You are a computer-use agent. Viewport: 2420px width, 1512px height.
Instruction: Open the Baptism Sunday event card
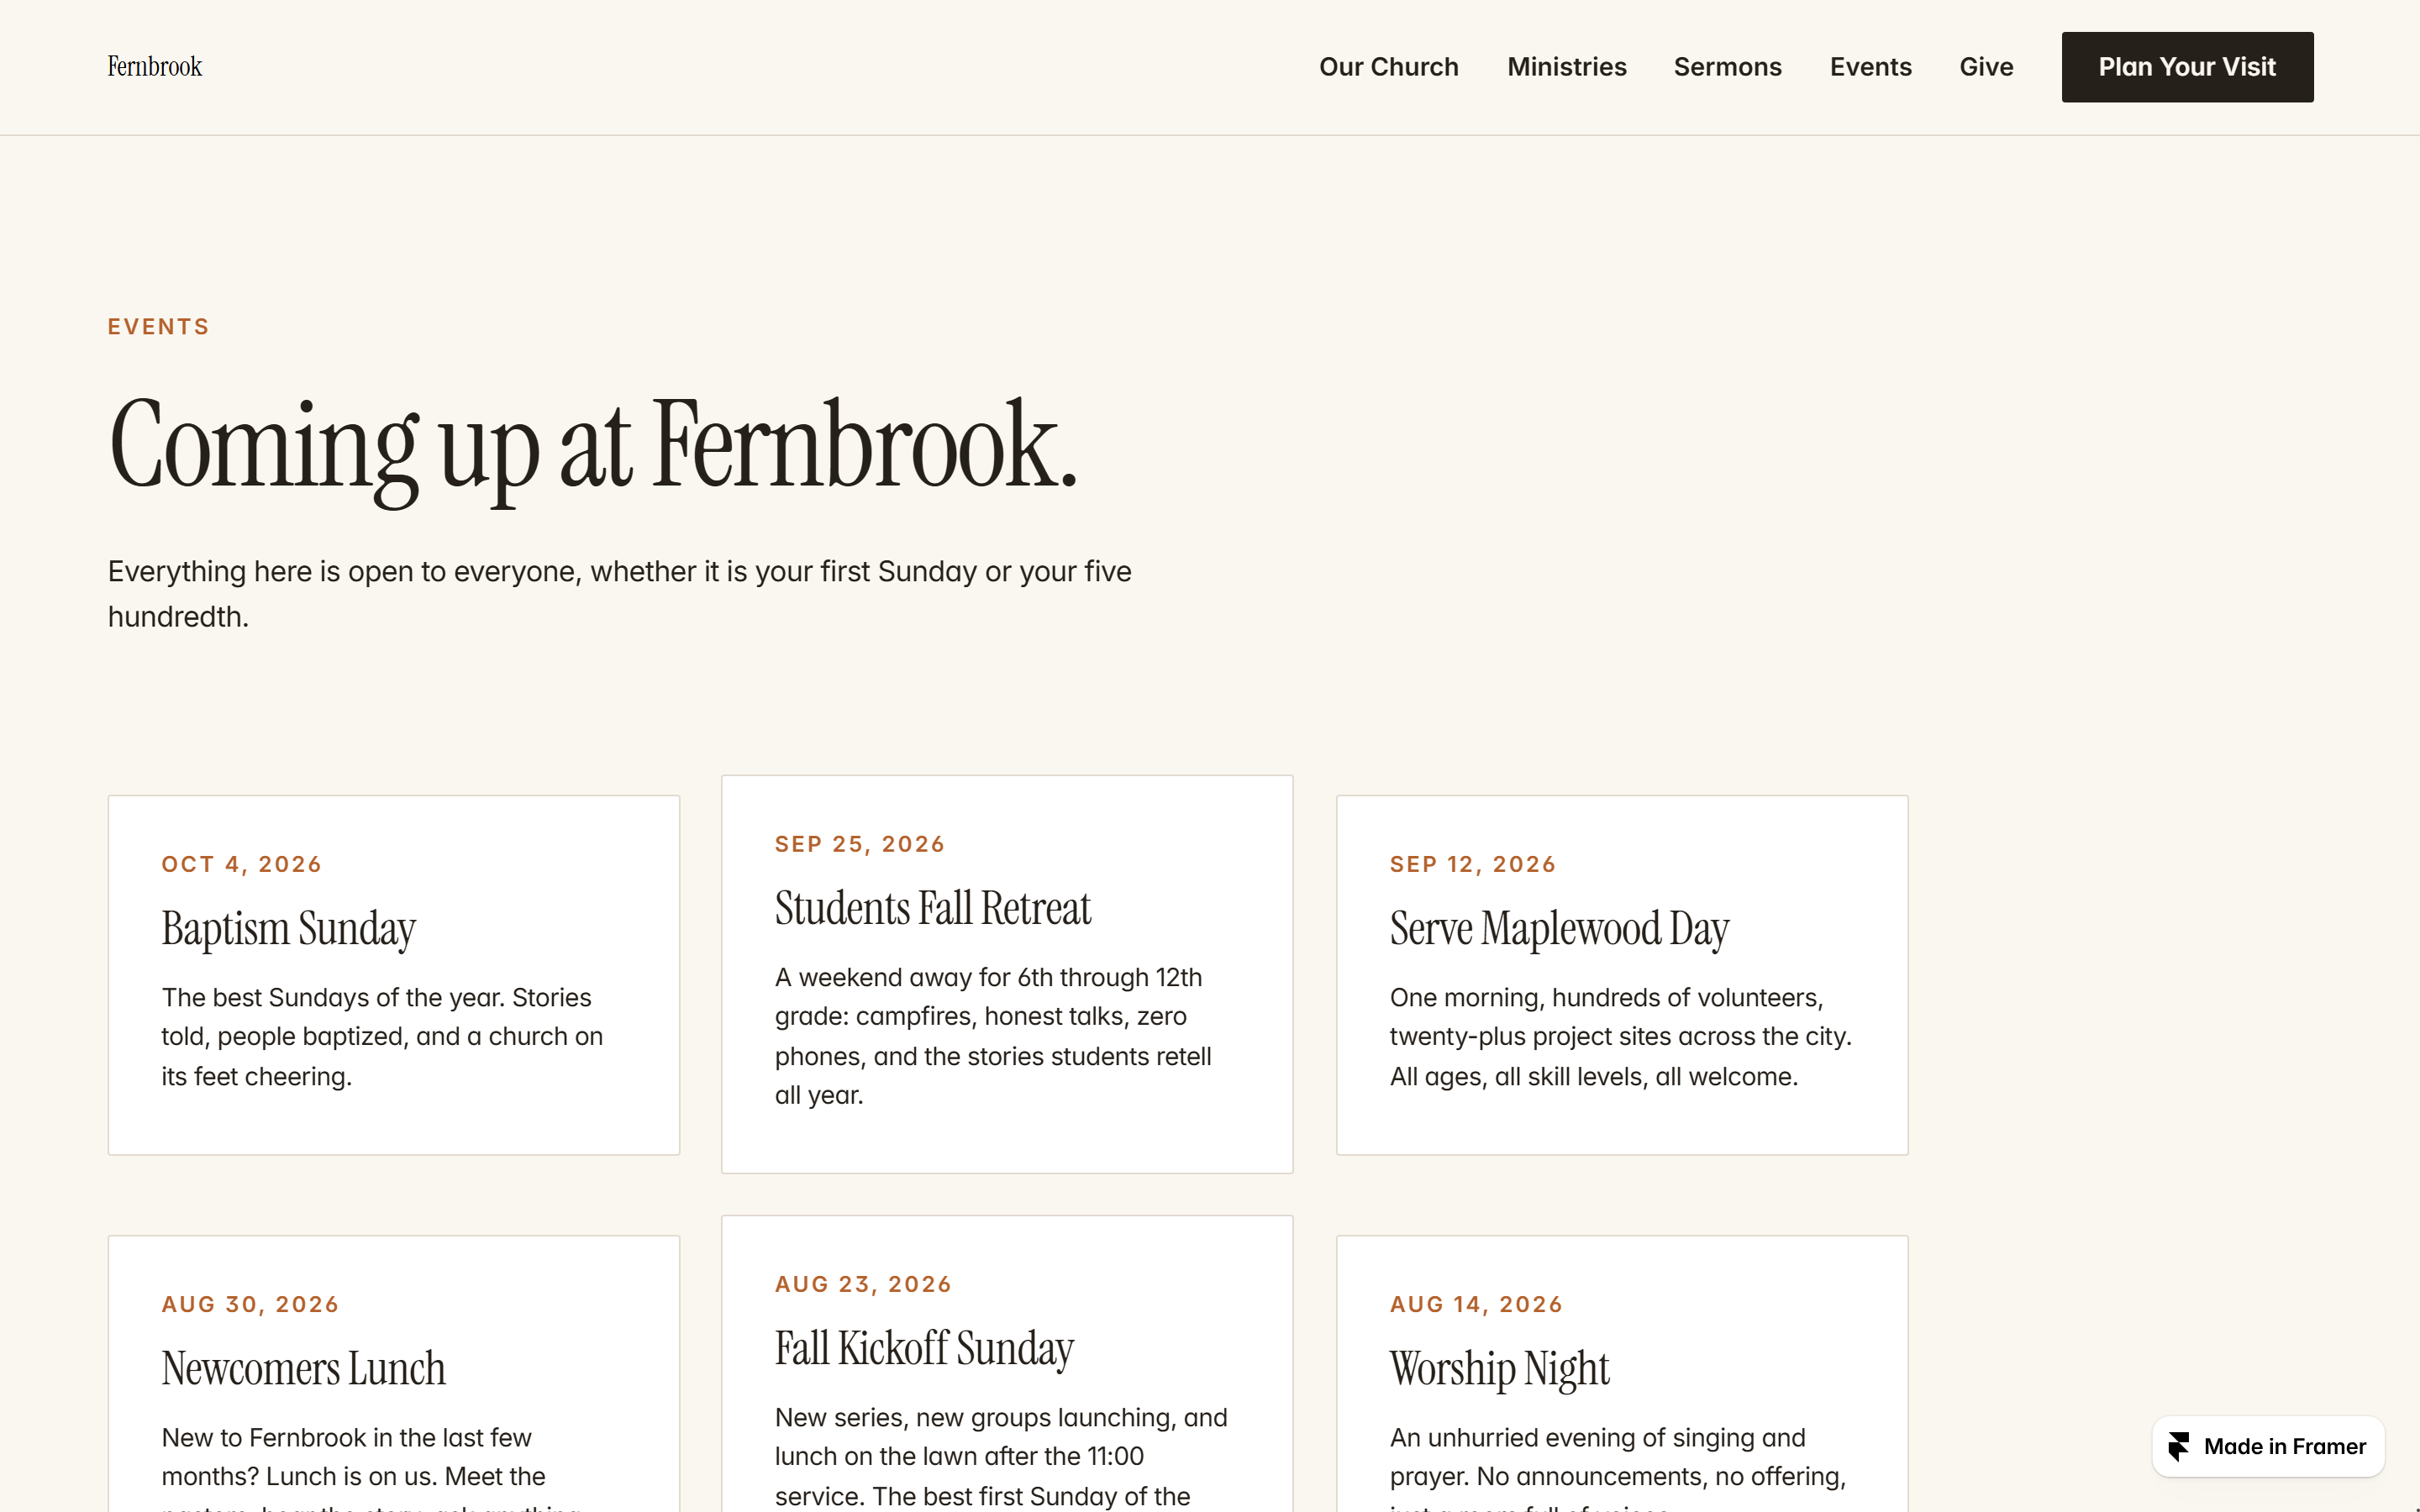394,975
